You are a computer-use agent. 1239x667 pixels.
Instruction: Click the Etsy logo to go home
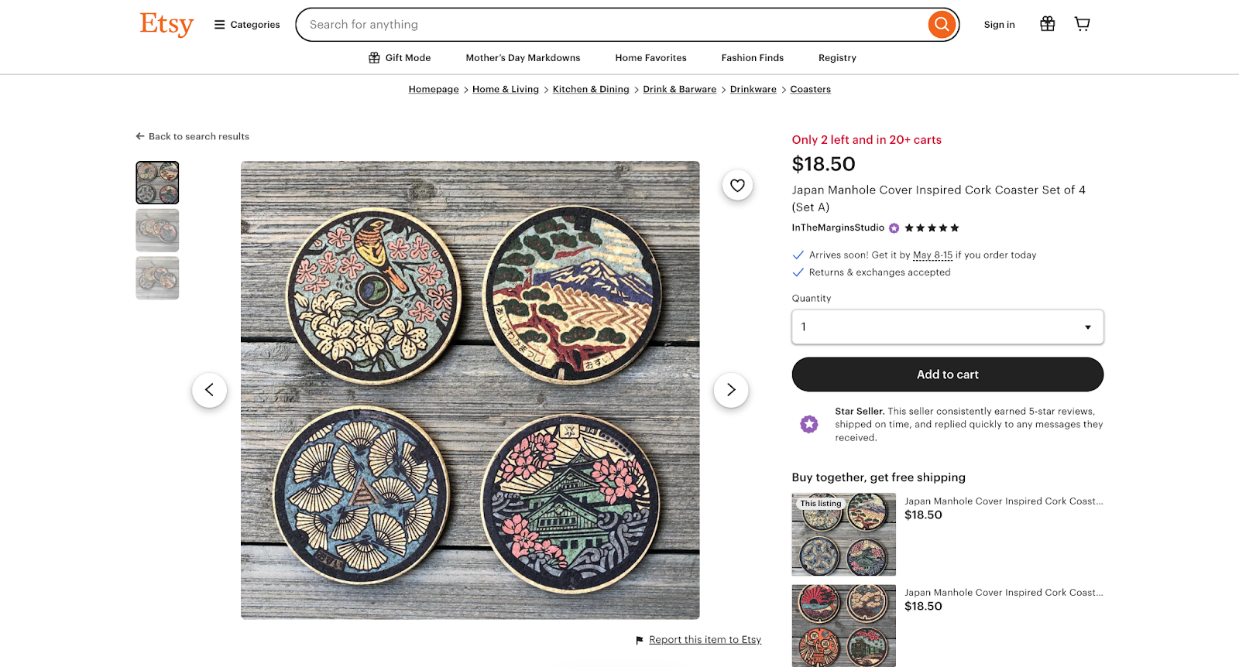[166, 24]
